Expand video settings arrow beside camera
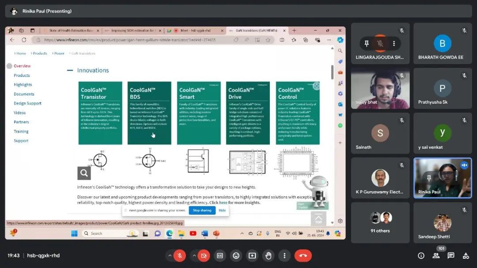Screen dimensions: 477x268 click(x=194, y=256)
